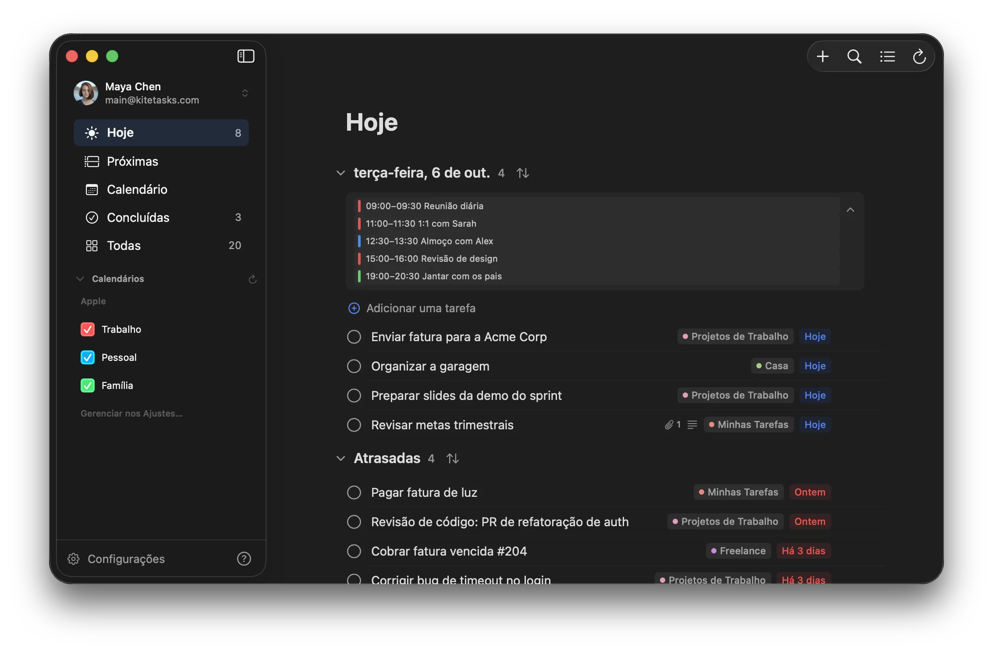The image size is (993, 649).
Task: Open the Todas tasks list
Action: tap(161, 246)
